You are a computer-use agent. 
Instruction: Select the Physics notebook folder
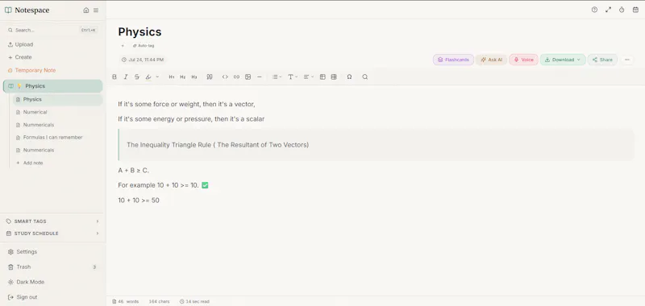tap(52, 86)
